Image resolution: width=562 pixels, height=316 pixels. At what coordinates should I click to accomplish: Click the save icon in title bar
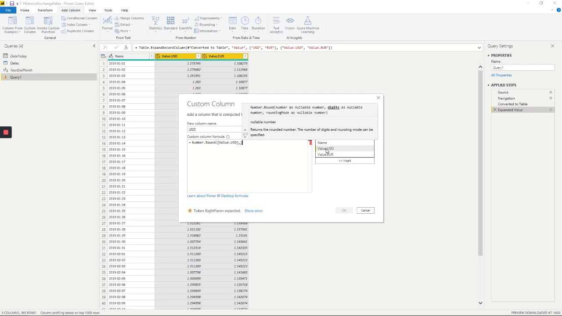[12, 4]
